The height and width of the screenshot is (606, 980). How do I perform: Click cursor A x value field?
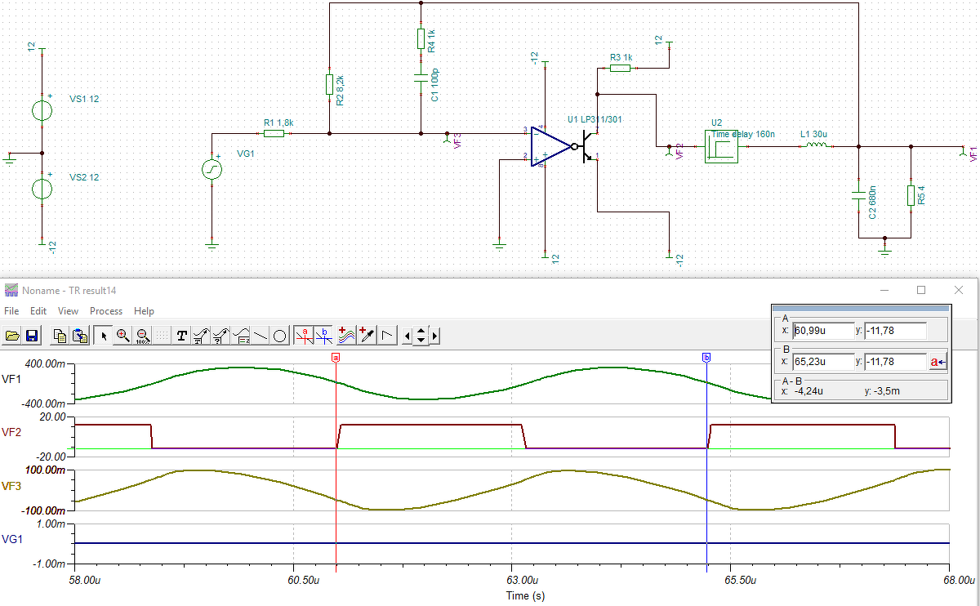(822, 331)
